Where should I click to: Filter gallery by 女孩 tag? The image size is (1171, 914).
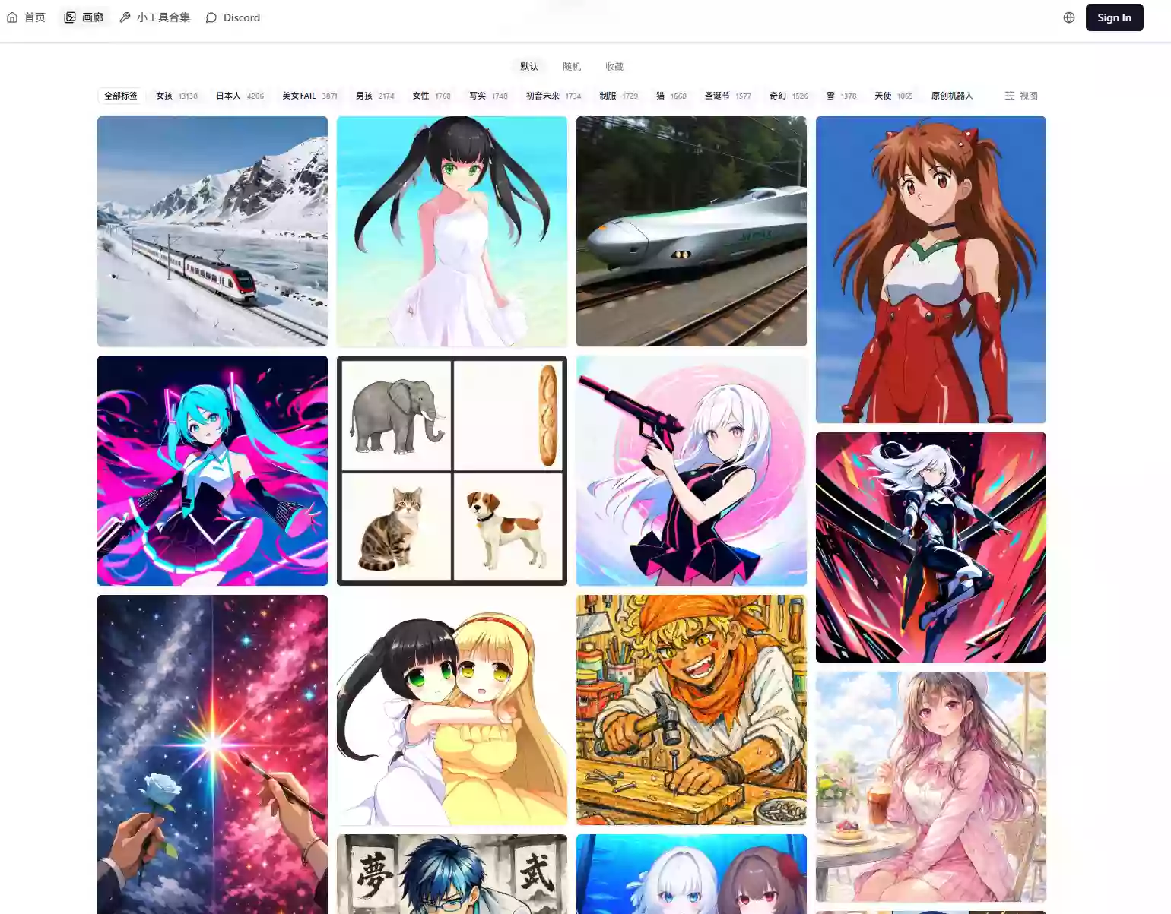coord(176,96)
